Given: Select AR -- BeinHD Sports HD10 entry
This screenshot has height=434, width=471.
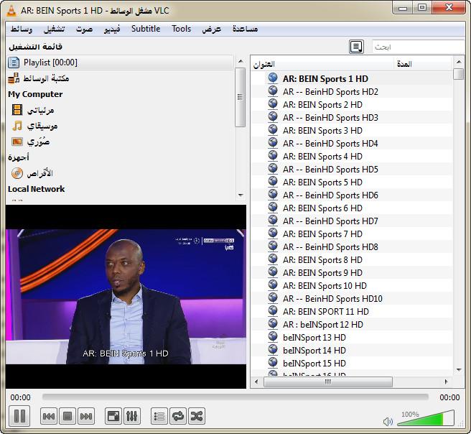Looking at the screenshot, I should [x=332, y=298].
